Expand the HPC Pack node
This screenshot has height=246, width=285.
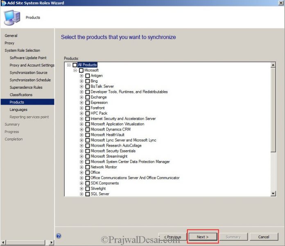click(81, 113)
